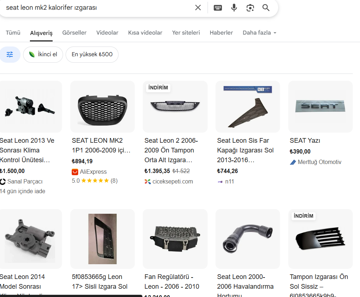Click the chrome SEAT lettering thumbnail
360x297 pixels.
(x=320, y=107)
